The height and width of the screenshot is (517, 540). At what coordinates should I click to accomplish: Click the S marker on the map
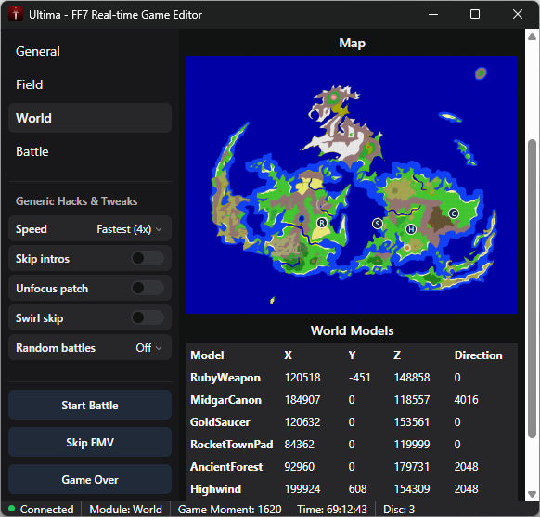pyautogui.click(x=378, y=224)
